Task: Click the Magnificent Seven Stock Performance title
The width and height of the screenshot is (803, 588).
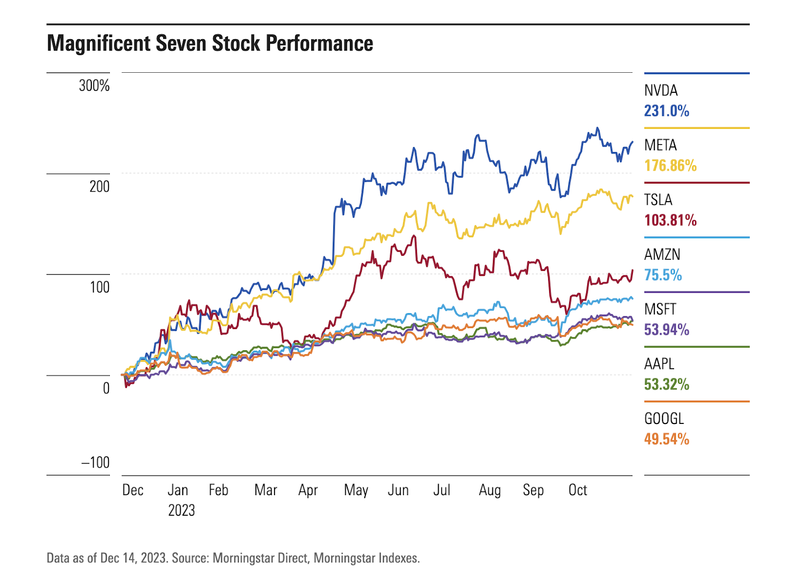Action: pyautogui.click(x=210, y=43)
